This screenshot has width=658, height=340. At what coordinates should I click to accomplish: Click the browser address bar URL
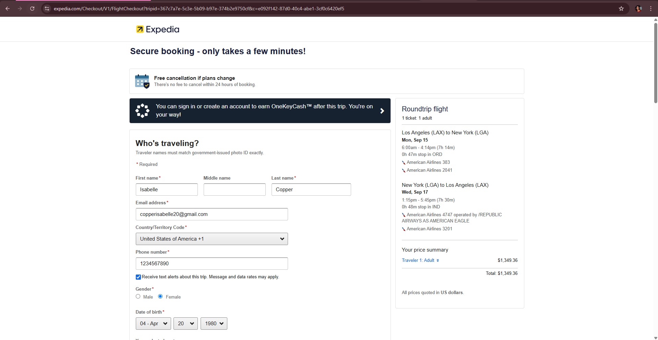click(x=199, y=9)
